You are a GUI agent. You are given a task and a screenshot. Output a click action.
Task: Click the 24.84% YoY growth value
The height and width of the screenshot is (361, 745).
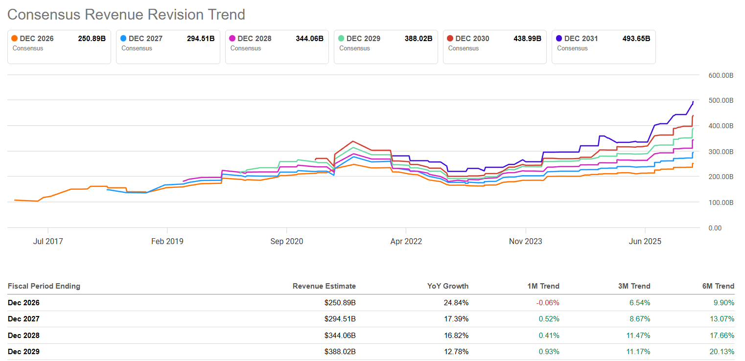tap(457, 303)
